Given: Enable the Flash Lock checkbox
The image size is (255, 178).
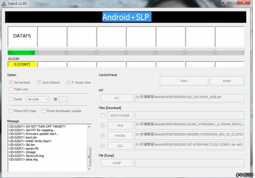Looking at the screenshot, I should (x=11, y=89).
